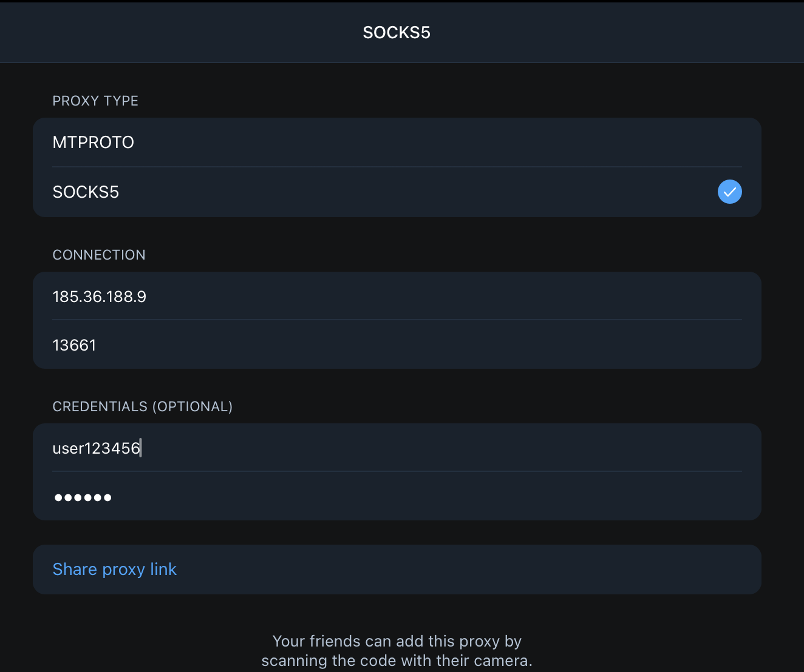Click the server address field 185.36.188.9

pyautogui.click(x=100, y=297)
